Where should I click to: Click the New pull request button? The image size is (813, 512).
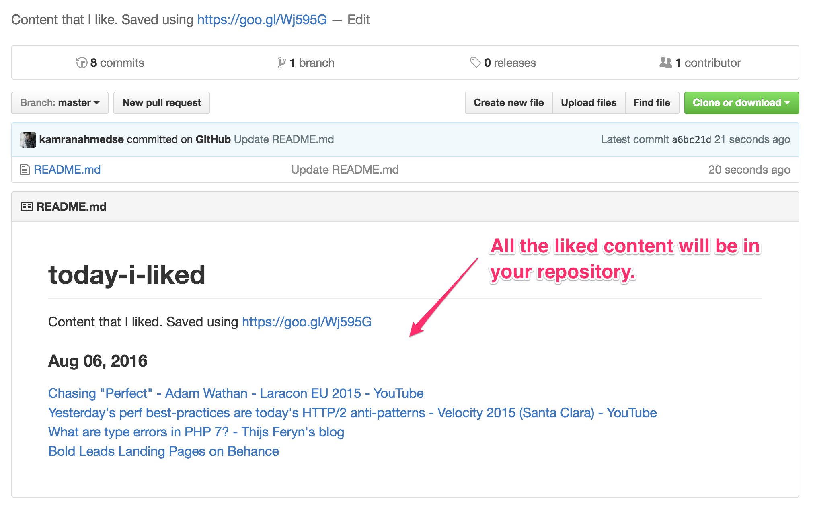(162, 102)
